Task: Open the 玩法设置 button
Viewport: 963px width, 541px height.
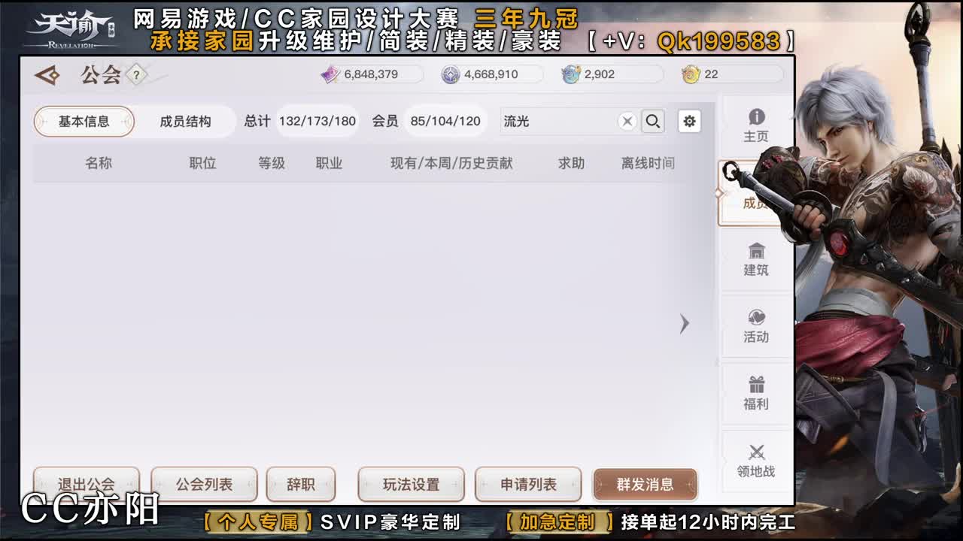Action: pyautogui.click(x=411, y=485)
